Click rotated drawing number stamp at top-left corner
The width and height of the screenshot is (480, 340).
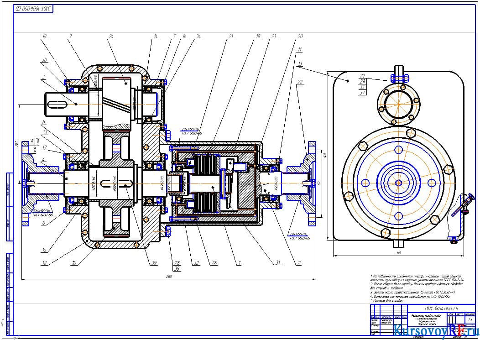(x=33, y=9)
